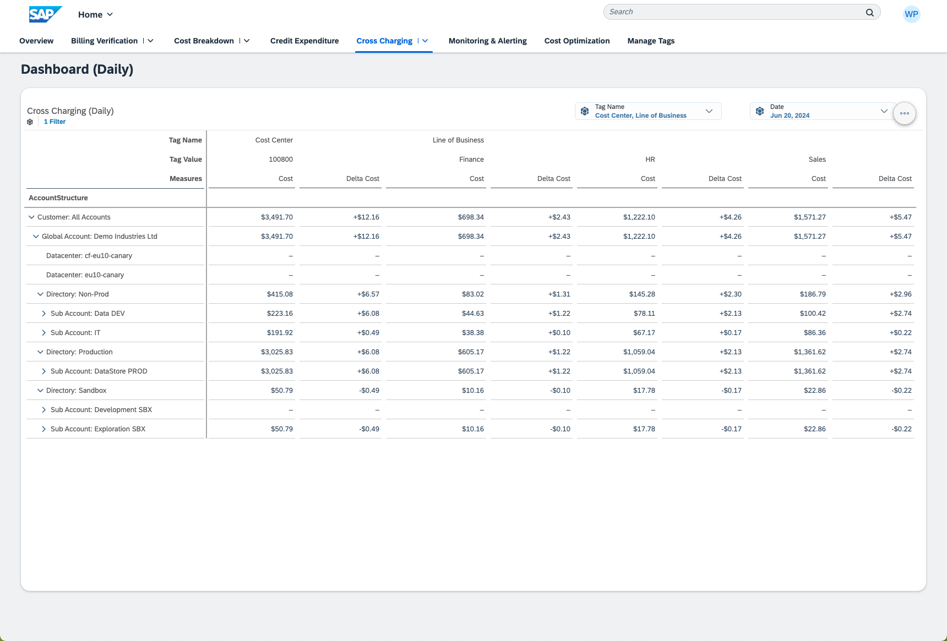Click the SAP logo

[x=45, y=14]
